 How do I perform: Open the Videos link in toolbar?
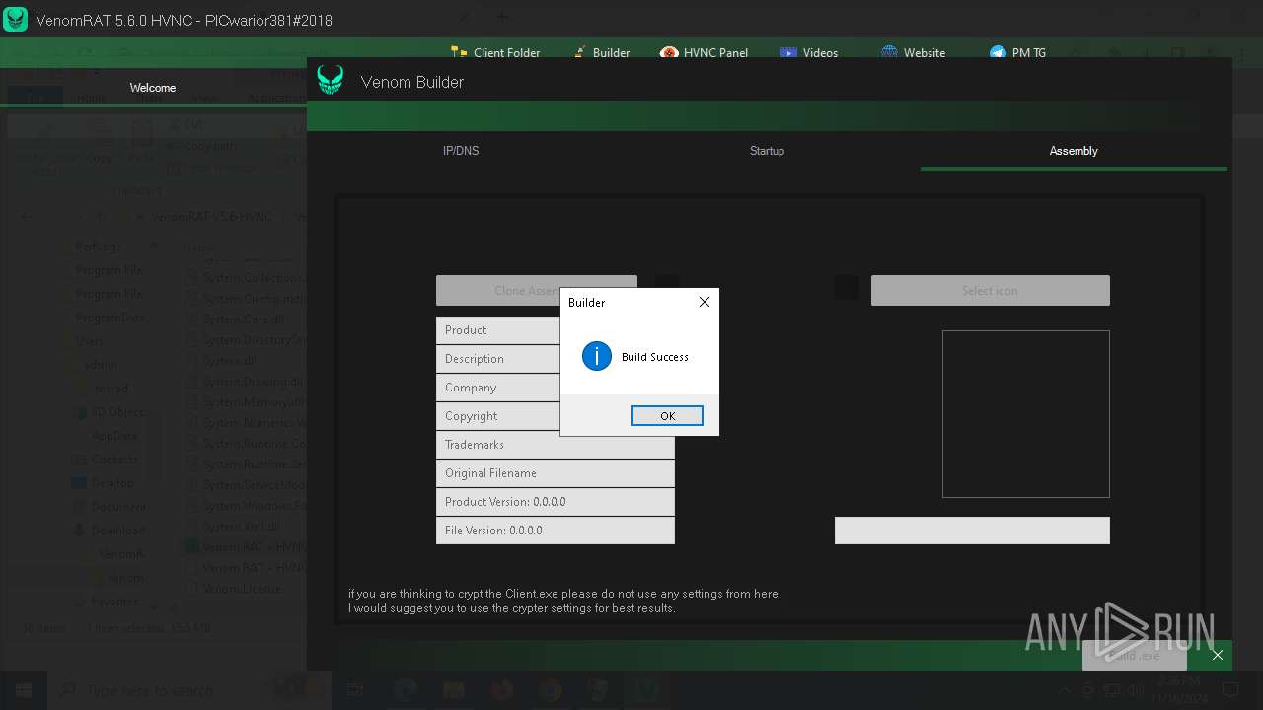coord(809,53)
